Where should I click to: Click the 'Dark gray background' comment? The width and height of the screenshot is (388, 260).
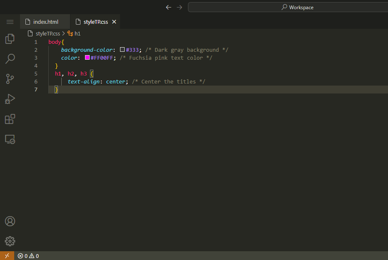click(187, 50)
